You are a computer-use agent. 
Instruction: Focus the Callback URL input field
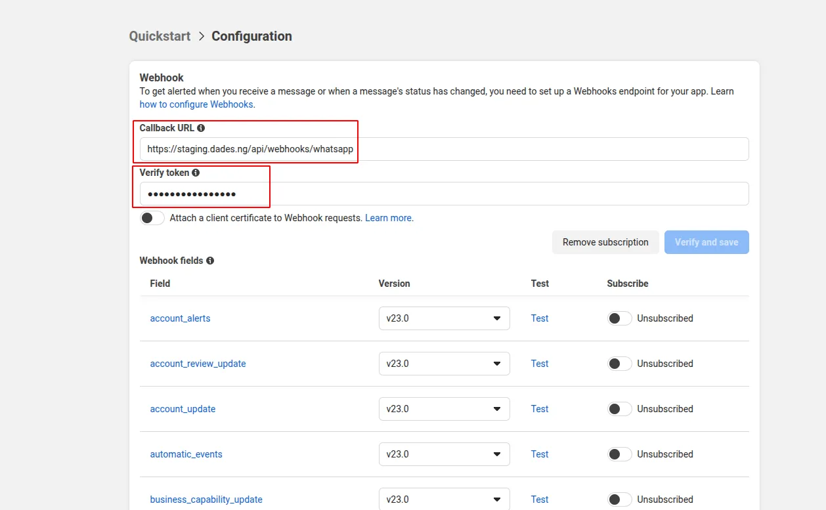coord(445,149)
